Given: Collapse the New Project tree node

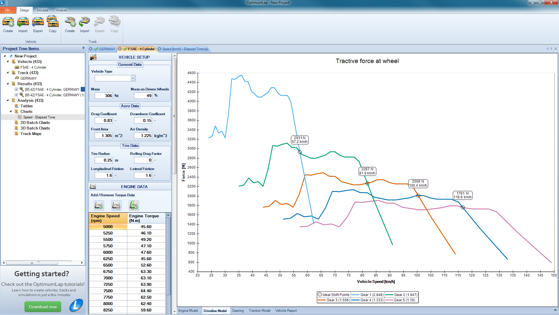Looking at the screenshot, I should [5, 56].
